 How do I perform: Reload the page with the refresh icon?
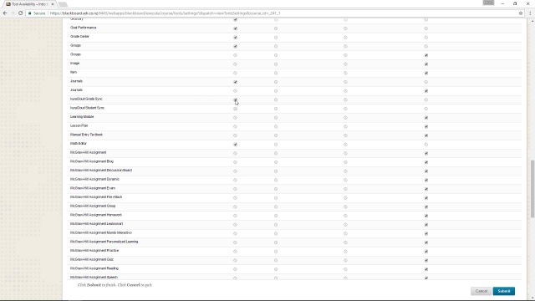point(20,13)
